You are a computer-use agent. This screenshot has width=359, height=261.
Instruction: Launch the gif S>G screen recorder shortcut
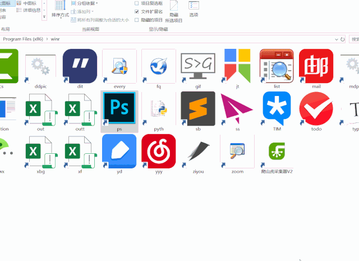[x=198, y=68]
